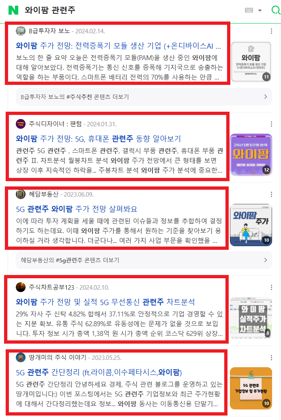Click the green Naver N logo
This screenshot has height=420, width=281.
coord(13,10)
